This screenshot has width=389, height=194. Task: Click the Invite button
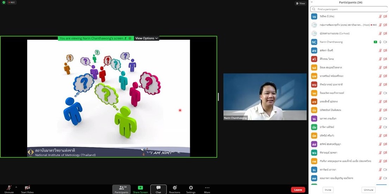pyautogui.click(x=328, y=190)
